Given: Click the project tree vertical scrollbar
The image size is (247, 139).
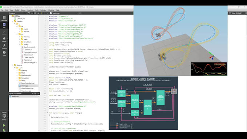Looking at the screenshot, I should click(x=39, y=53).
